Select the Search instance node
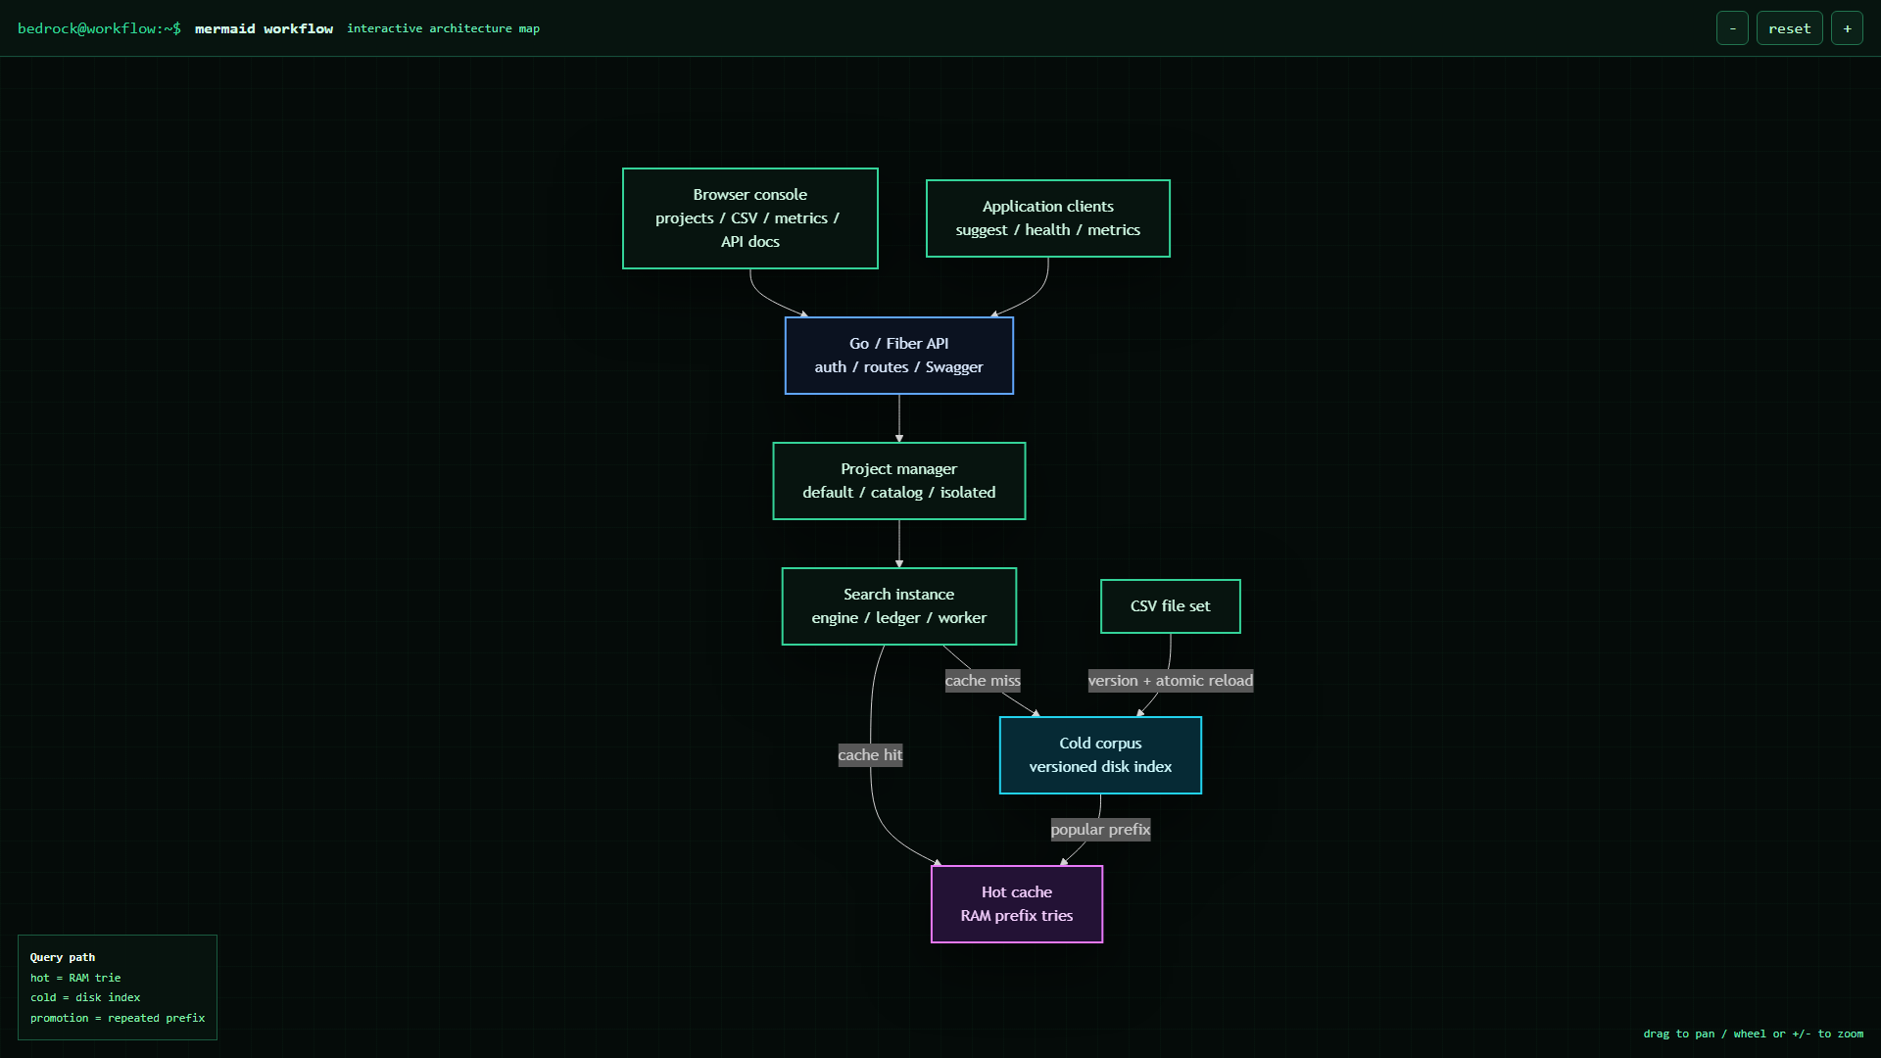Viewport: 1881px width, 1058px height. point(899,606)
